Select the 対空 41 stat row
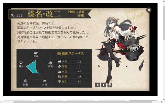 [74, 72]
